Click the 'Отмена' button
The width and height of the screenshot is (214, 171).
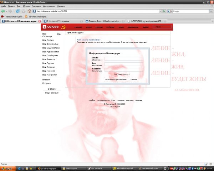pyautogui.click(x=133, y=79)
